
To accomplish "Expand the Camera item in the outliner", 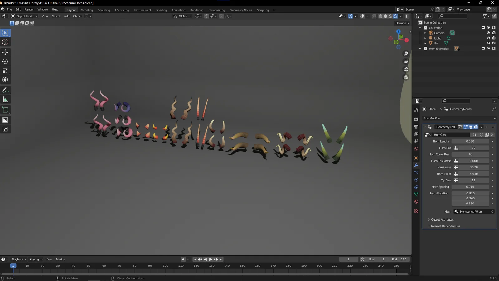I will click(425, 33).
